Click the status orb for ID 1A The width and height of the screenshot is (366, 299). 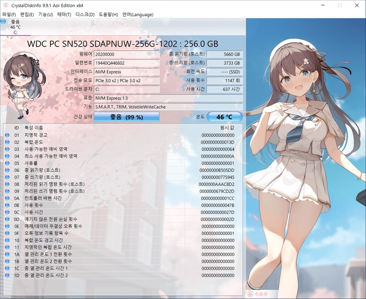(7, 254)
